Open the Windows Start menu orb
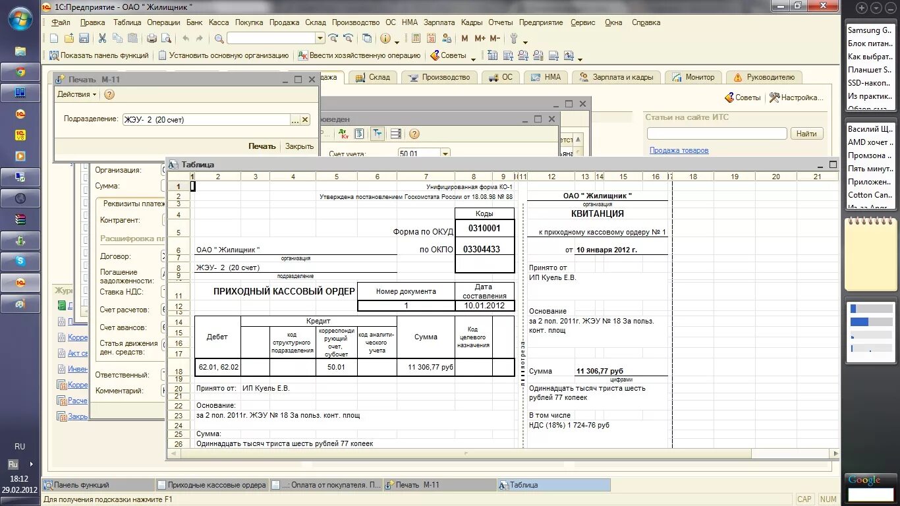Image resolution: width=900 pixels, height=506 pixels. coord(20,17)
